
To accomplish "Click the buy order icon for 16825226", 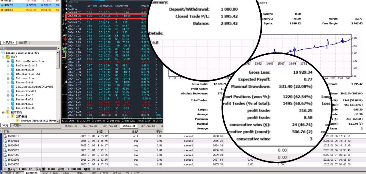I will pos(5,150).
